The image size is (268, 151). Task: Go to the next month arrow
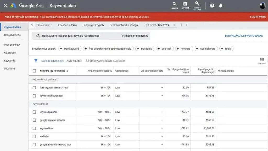186,25
